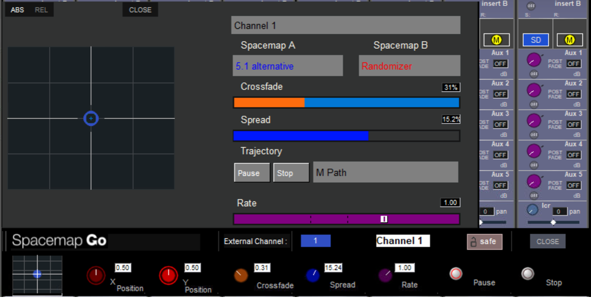
Task: Toggle Aux 3 OFF switch beside the purple knob
Action: (573, 124)
